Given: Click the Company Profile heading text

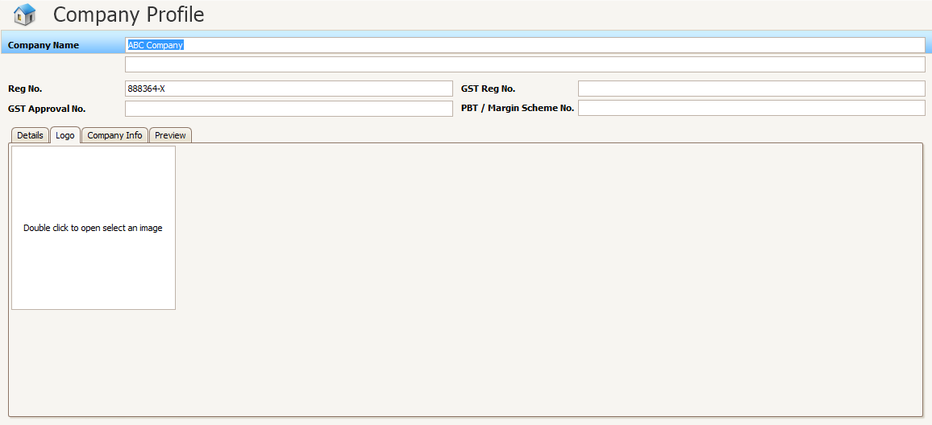Looking at the screenshot, I should [x=128, y=14].
